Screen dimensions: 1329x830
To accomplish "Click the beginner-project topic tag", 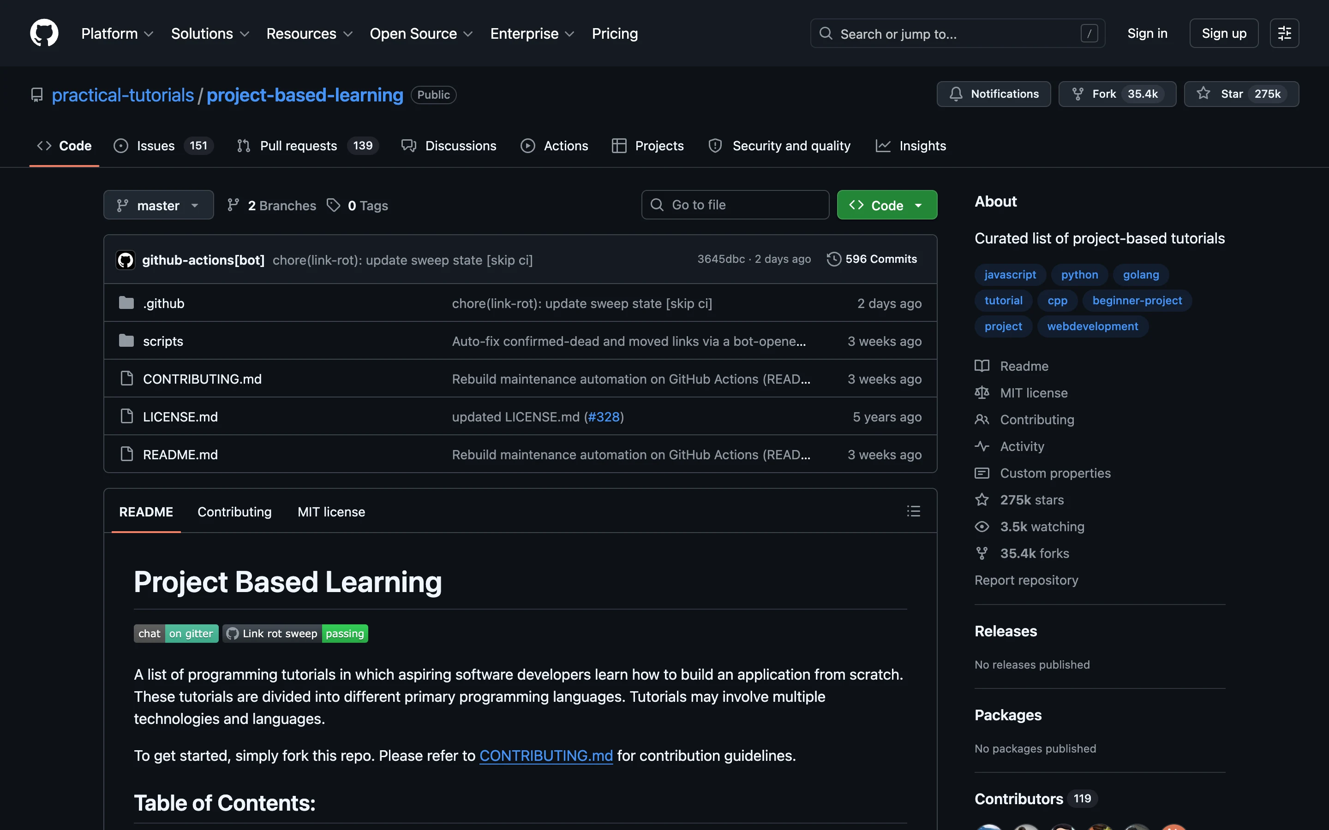I will 1137,300.
